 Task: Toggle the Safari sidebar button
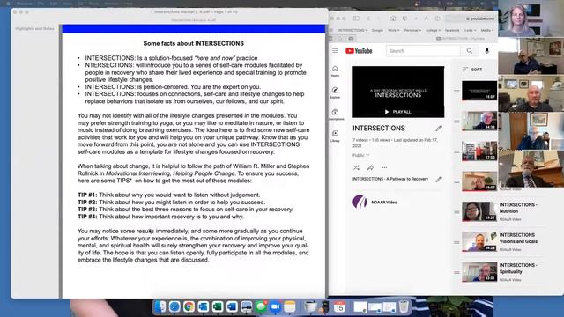356,18
